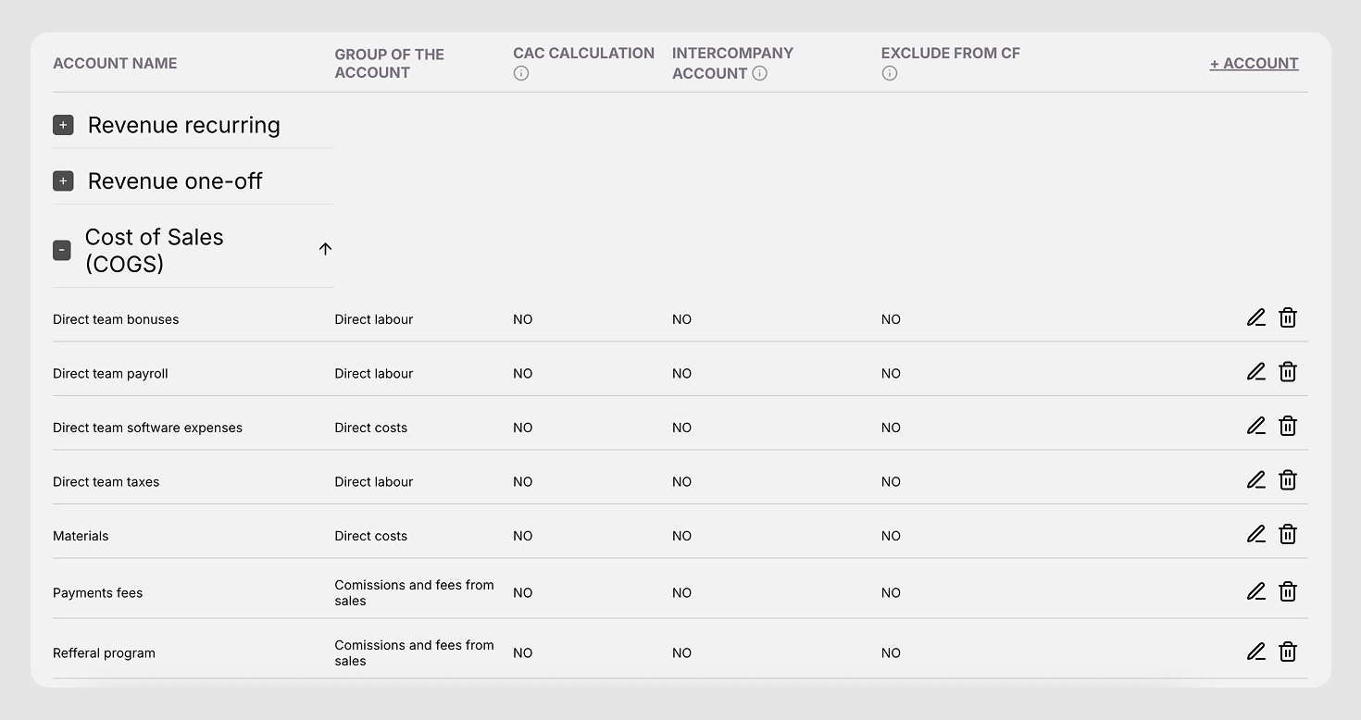Open the edit pencil for Payments fees
Viewport: 1361px width, 720px height.
pos(1255,590)
